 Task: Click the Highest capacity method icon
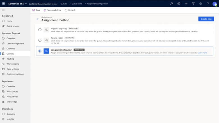point(46,30)
